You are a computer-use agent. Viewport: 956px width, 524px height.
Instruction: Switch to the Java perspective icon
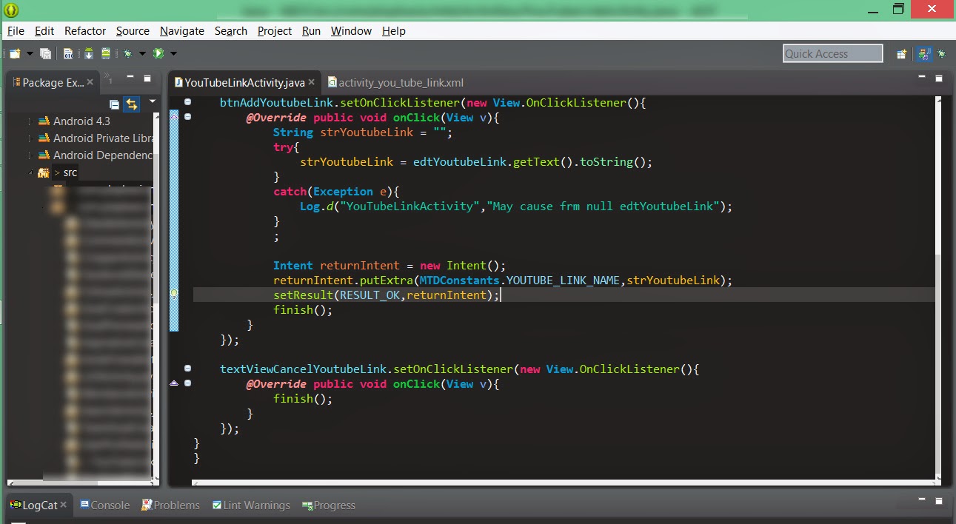pos(923,53)
